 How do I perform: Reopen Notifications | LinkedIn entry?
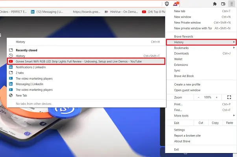tap(86, 67)
